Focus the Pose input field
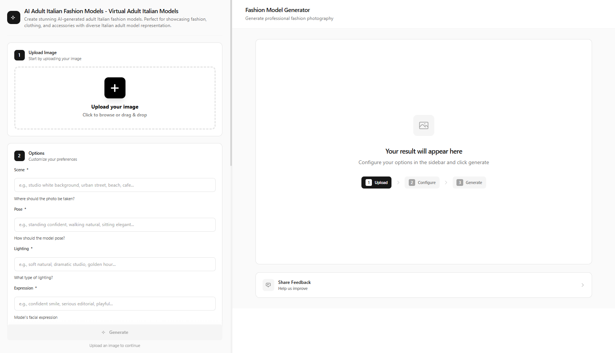This screenshot has height=353, width=615. 115,225
